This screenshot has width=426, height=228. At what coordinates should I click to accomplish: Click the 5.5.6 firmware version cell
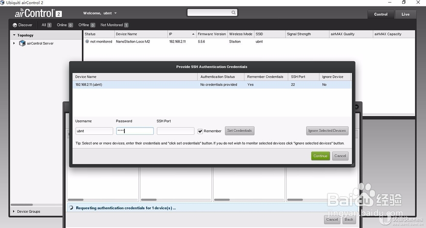201,42
